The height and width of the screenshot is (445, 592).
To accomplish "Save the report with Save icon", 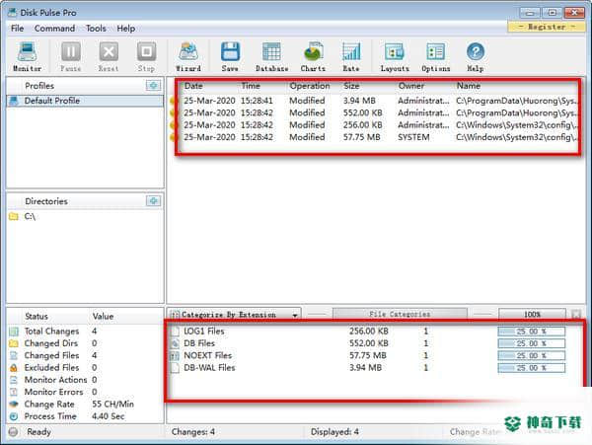I will (230, 56).
